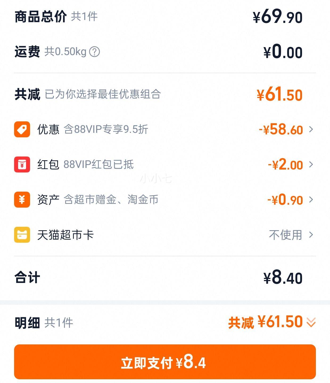
Task: Tap the 合计 total ¥8.40 amount
Action: pos(283,278)
